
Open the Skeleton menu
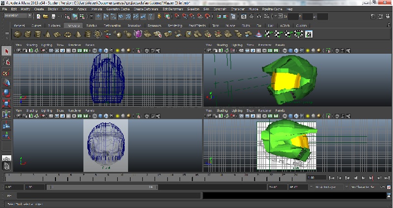click(x=193, y=9)
